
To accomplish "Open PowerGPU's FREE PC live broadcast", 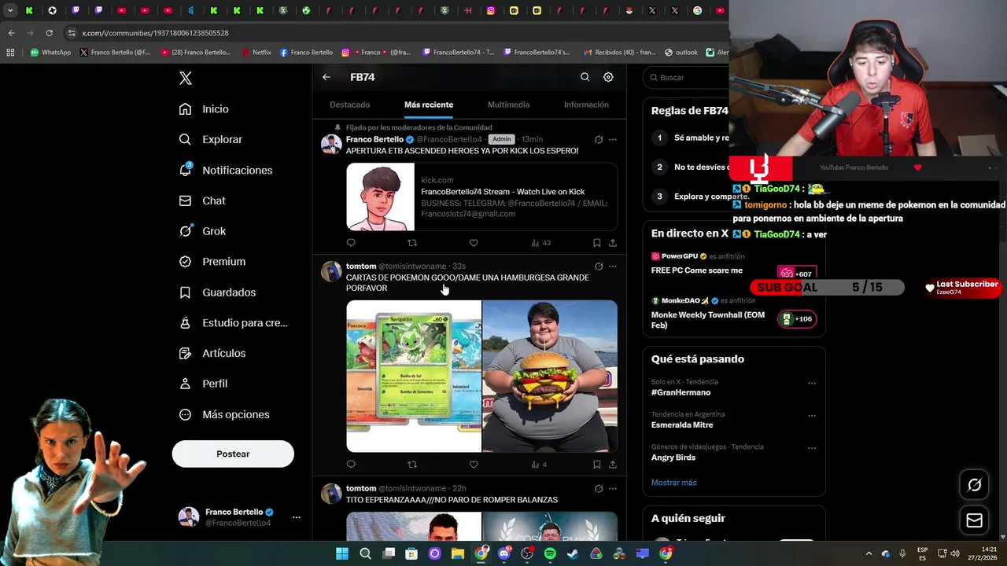I will coord(733,264).
